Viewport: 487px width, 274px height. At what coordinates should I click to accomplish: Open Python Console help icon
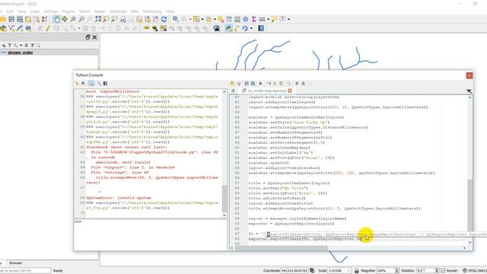pos(105,83)
